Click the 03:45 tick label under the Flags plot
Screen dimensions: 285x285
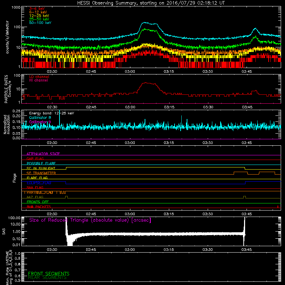[x=247, y=214]
